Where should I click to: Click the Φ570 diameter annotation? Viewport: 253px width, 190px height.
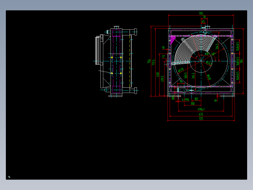click(181, 70)
